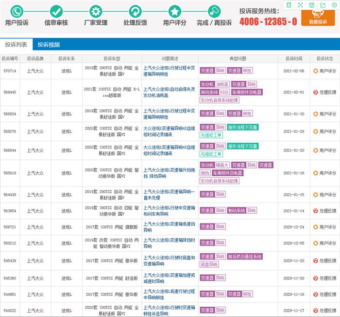Click status icon for complaint 568276

(316, 131)
